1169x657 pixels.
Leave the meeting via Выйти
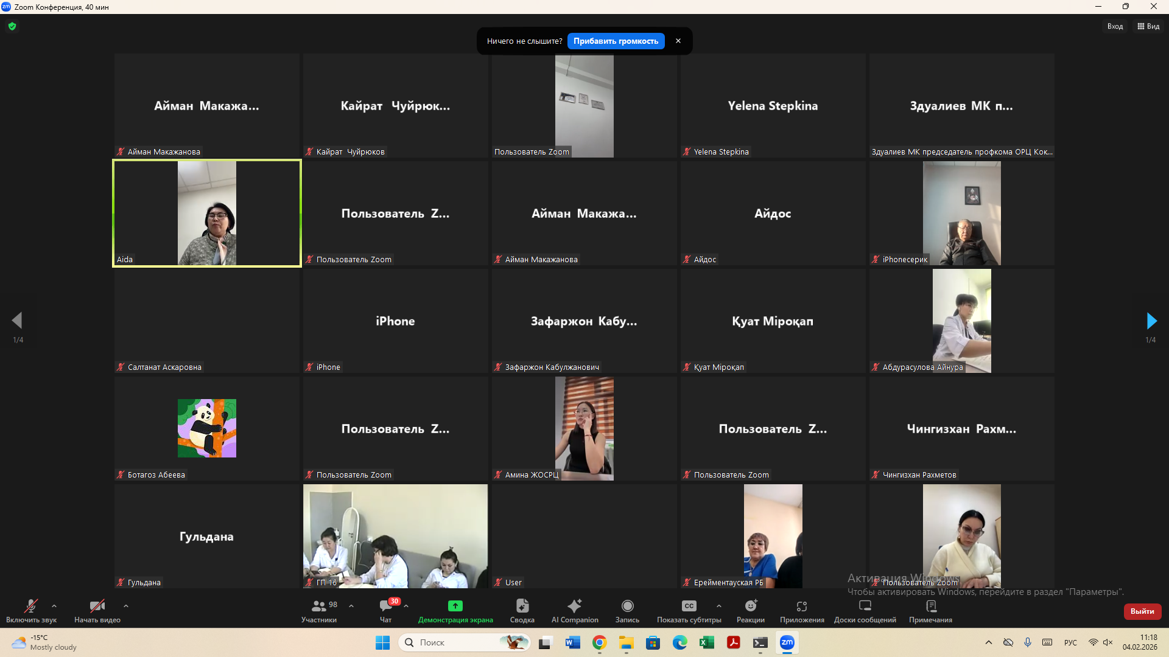[1142, 611]
